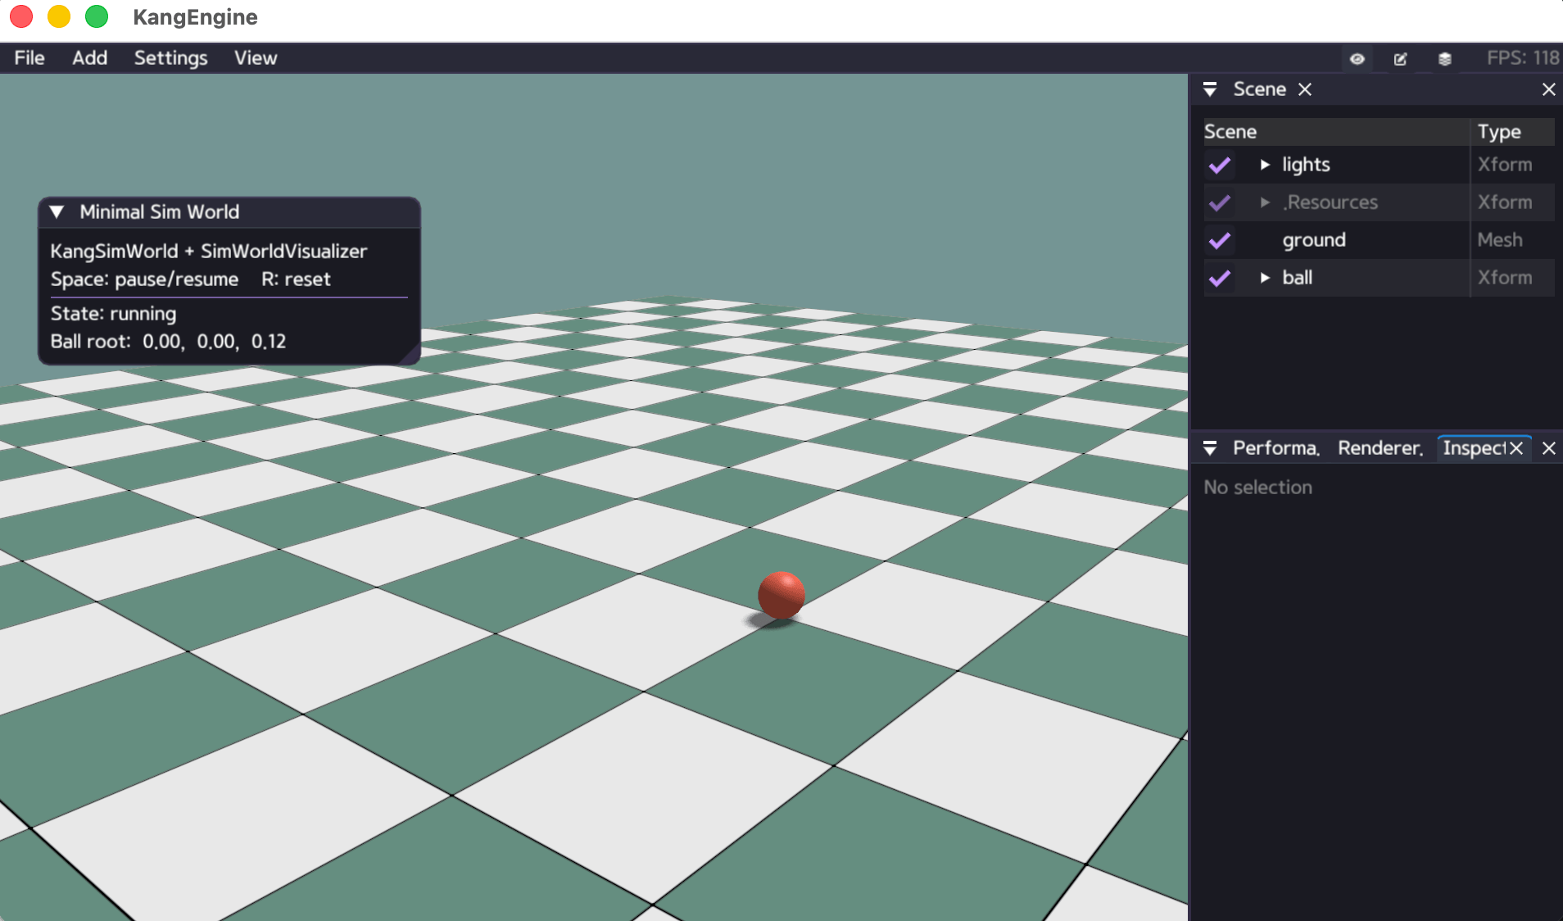Click the Type column header
This screenshot has width=1563, height=921.
click(x=1513, y=132)
